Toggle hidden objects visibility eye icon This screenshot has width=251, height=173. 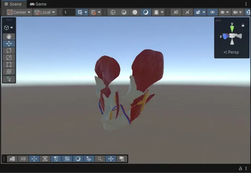tap(212, 12)
